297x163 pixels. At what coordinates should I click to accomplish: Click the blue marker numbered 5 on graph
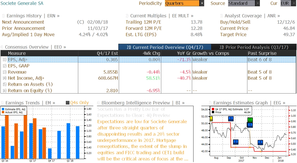231,118
